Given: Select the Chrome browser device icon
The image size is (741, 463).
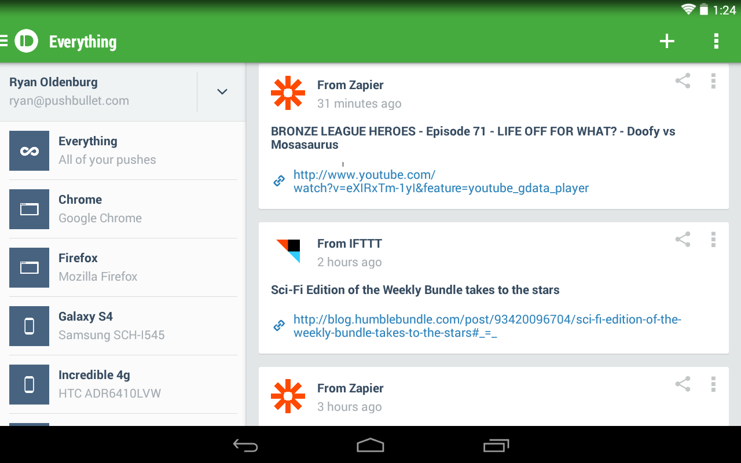Looking at the screenshot, I should pos(29,209).
